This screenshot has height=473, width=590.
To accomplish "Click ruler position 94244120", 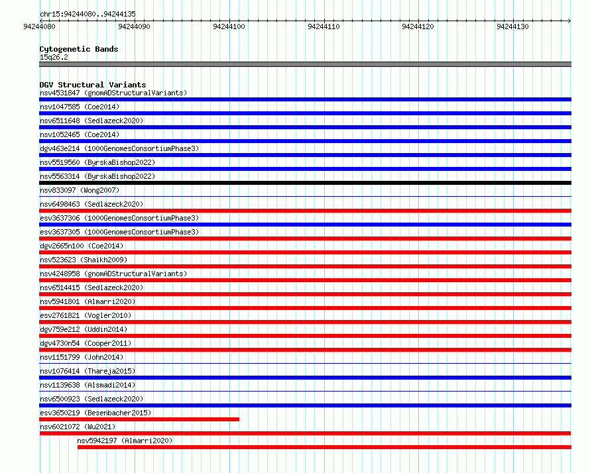I will (418, 26).
